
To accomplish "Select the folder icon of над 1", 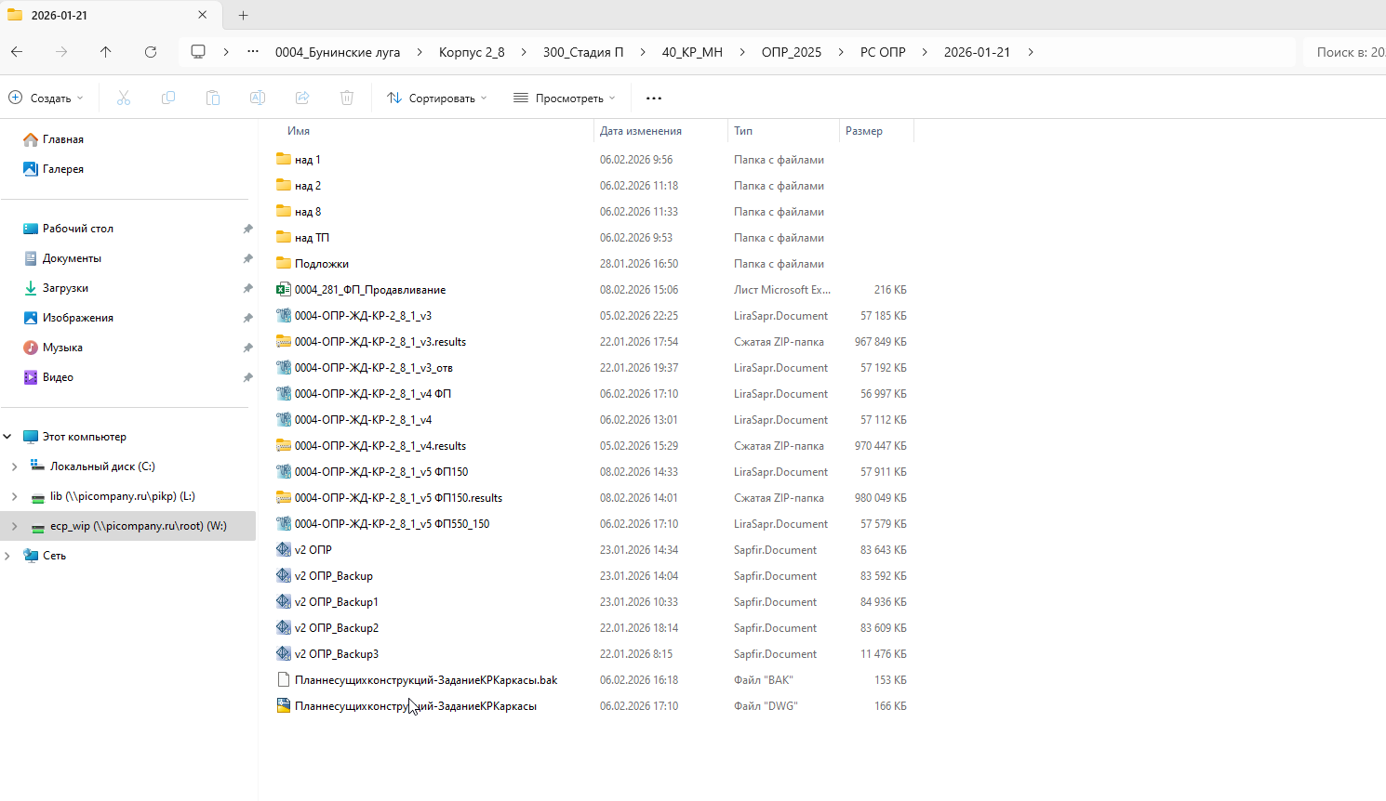I will click(284, 159).
